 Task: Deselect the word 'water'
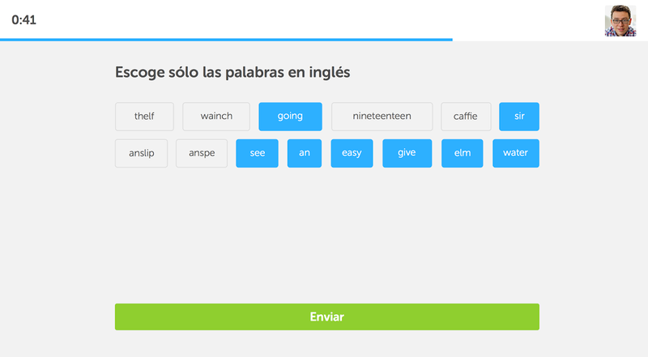pos(516,153)
